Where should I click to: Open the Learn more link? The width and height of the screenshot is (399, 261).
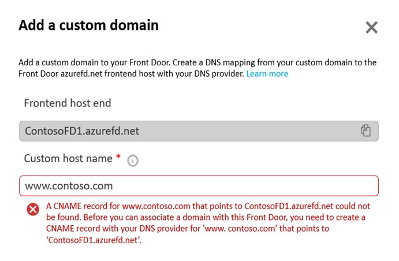click(x=267, y=74)
